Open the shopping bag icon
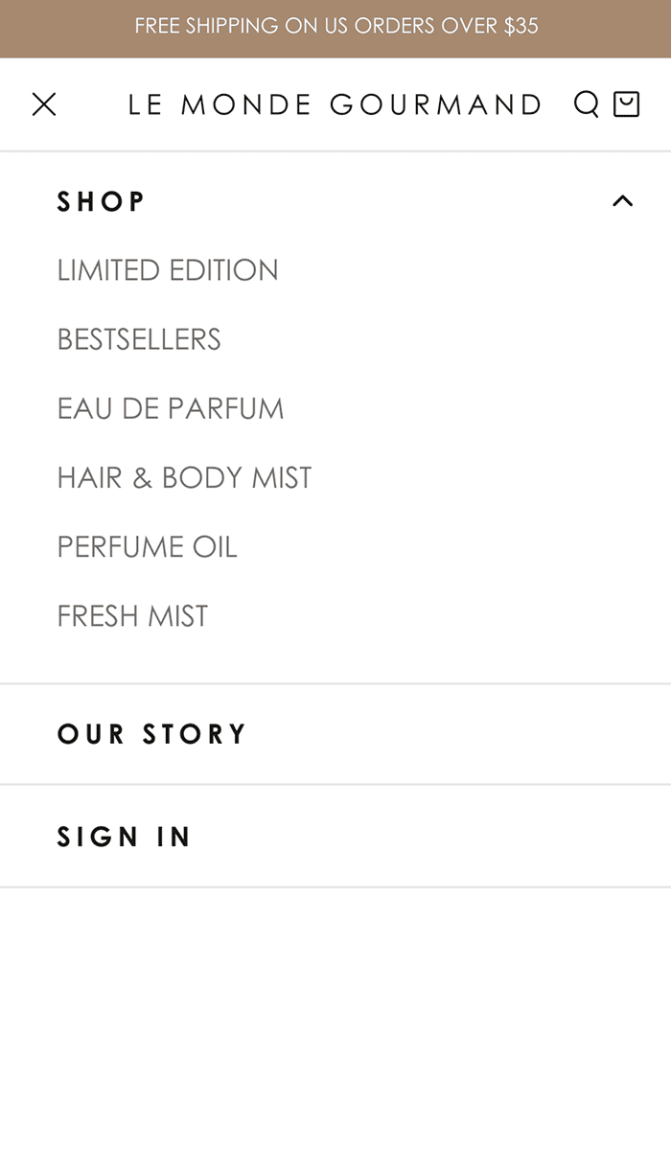 coord(626,103)
